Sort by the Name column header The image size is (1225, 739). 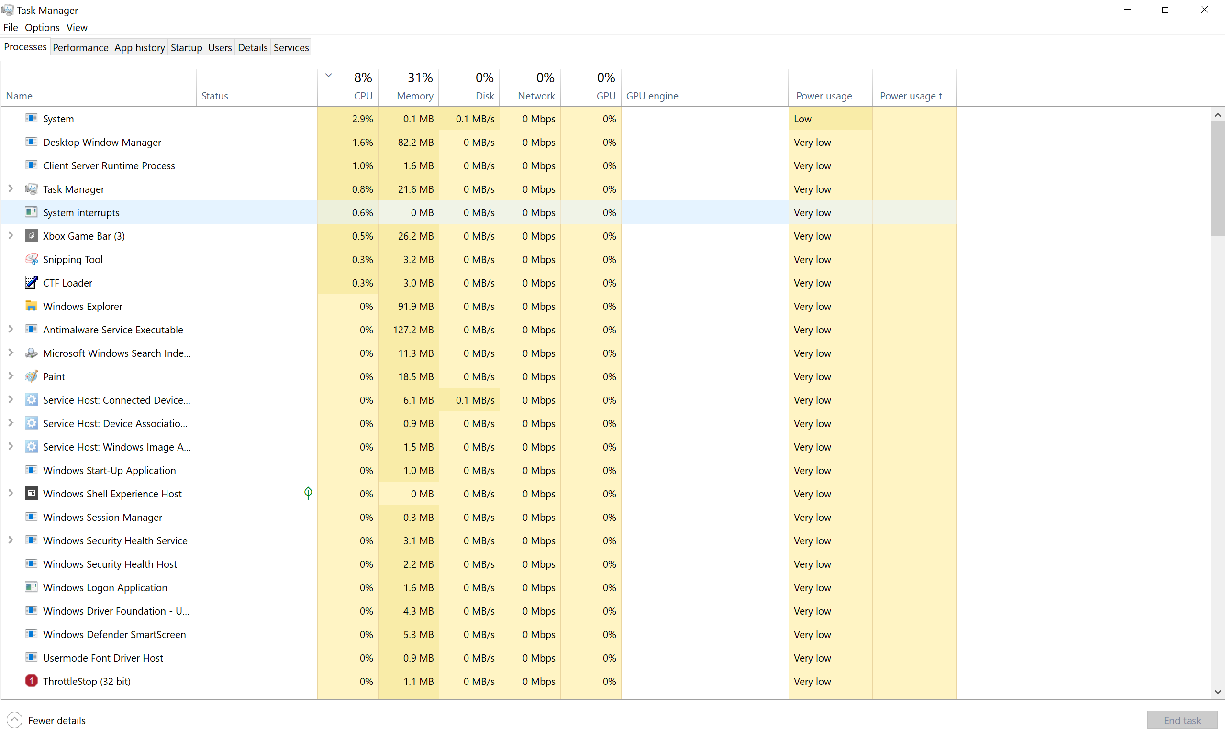point(99,87)
